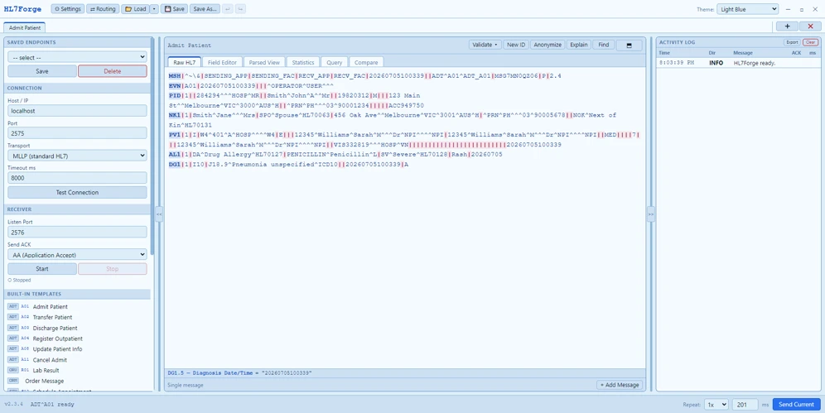The width and height of the screenshot is (825, 413).
Task: Add another message with + Add Message
Action: 620,385
